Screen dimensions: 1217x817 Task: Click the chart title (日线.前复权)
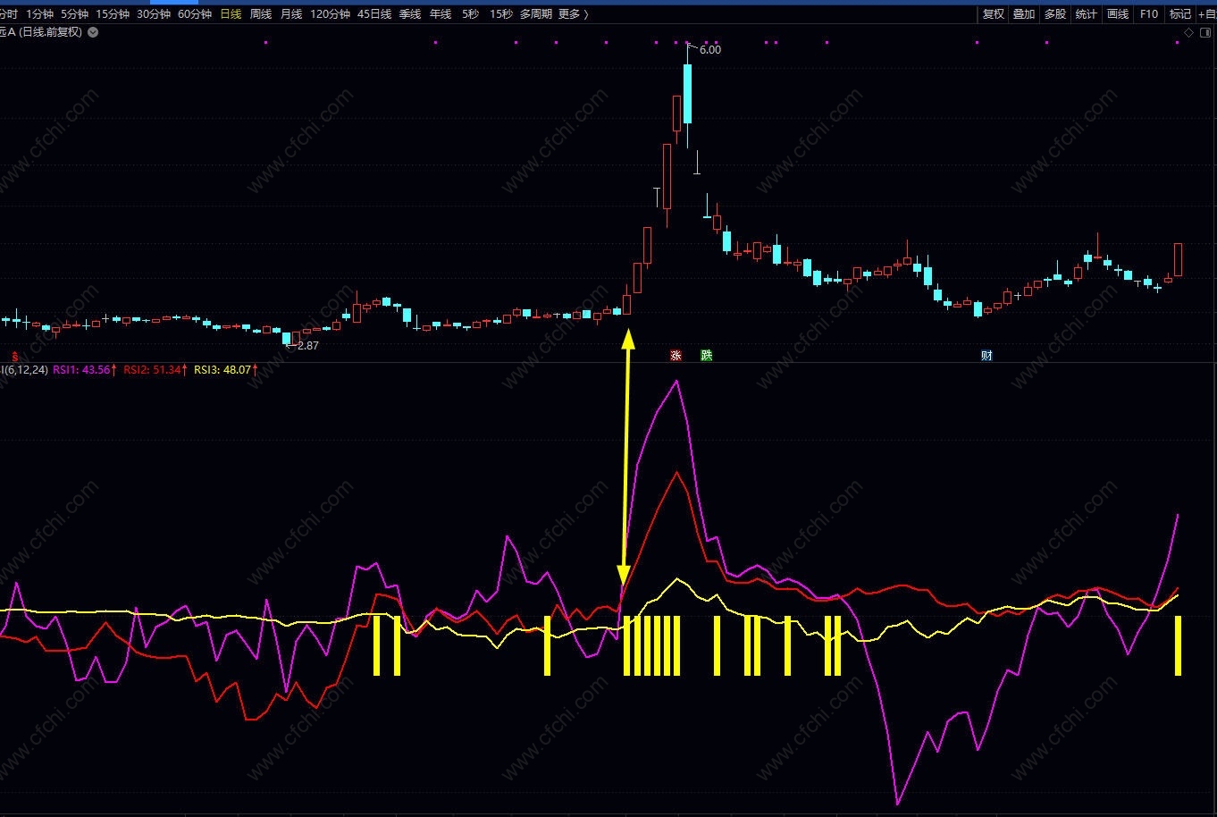49,32
